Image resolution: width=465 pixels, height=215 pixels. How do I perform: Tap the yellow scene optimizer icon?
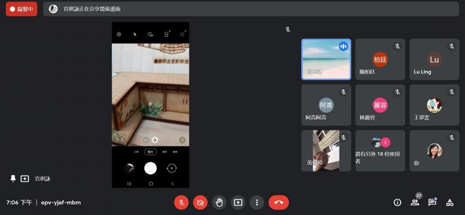tap(182, 140)
